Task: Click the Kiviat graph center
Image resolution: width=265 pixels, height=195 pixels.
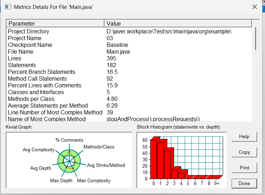Action: click(69, 161)
